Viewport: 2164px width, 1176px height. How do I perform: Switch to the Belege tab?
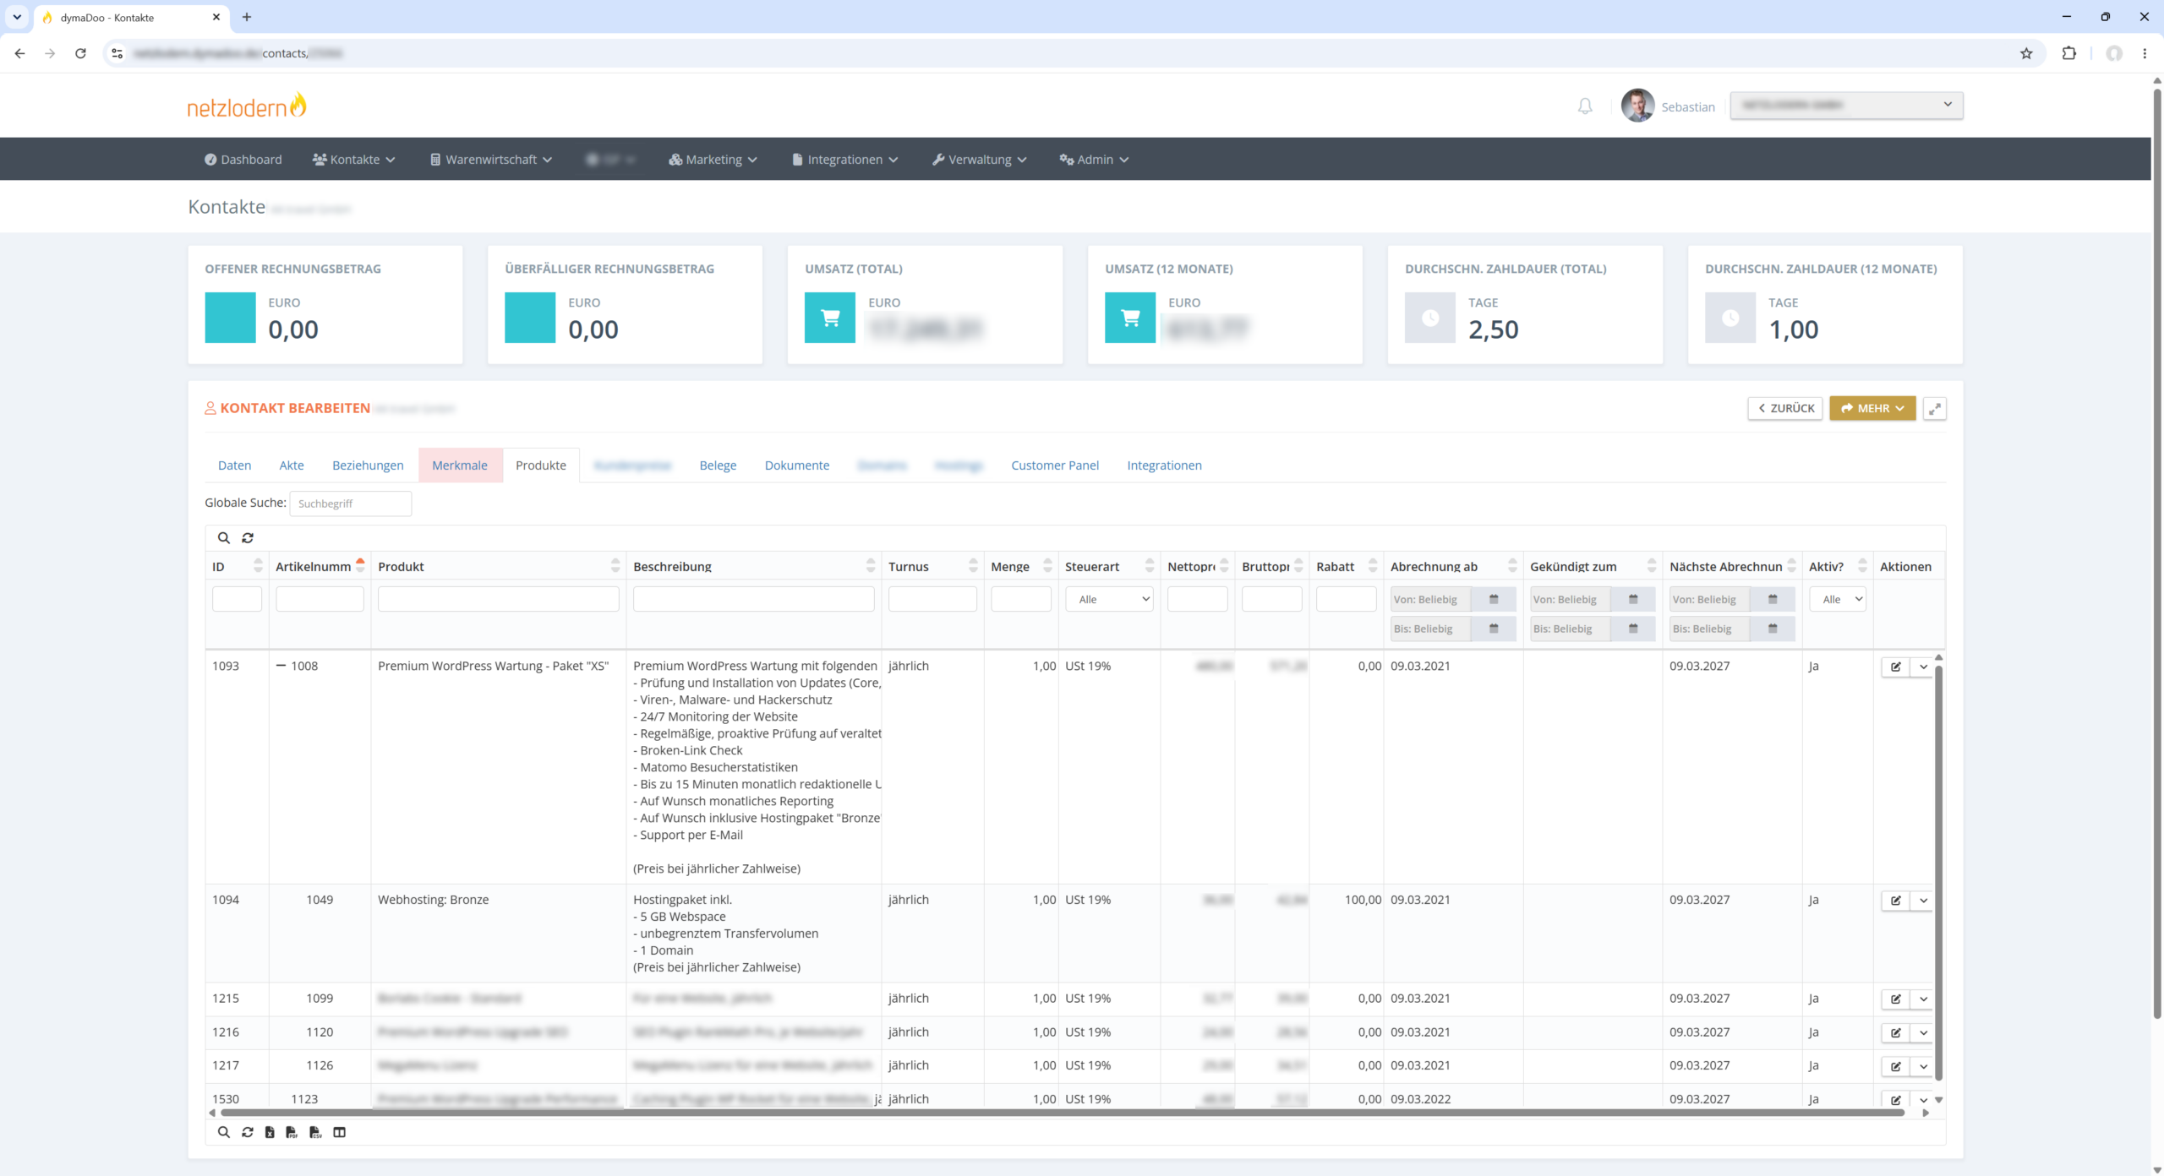(718, 465)
